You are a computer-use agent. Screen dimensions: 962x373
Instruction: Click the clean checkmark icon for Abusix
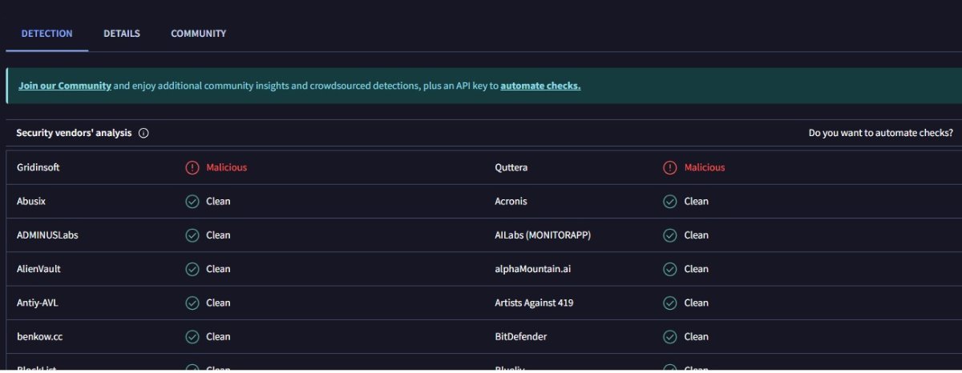coord(192,202)
